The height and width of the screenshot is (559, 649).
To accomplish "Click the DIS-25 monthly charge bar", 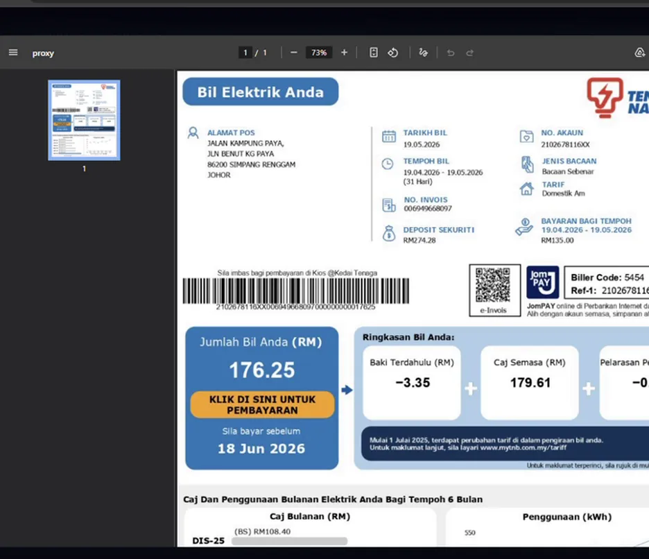I will tap(289, 541).
